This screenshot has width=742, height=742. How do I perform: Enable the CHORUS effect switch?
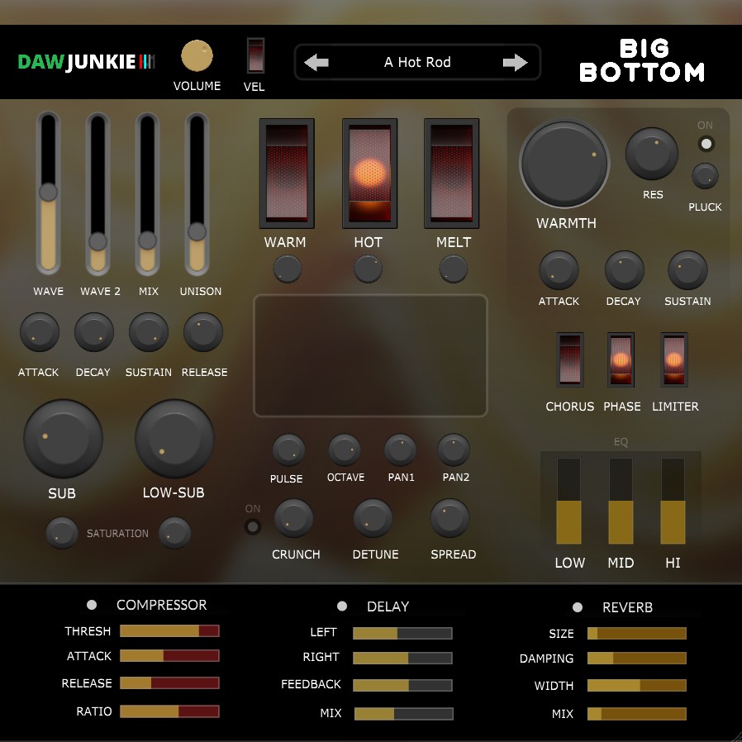[x=570, y=359]
